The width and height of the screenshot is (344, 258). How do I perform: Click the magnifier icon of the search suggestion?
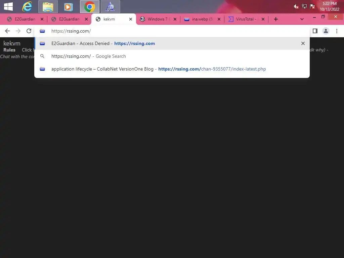(x=42, y=56)
